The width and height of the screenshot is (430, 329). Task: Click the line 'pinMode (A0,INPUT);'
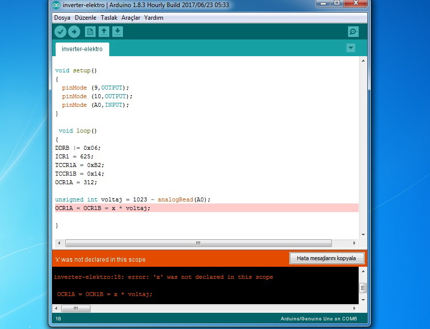96,105
